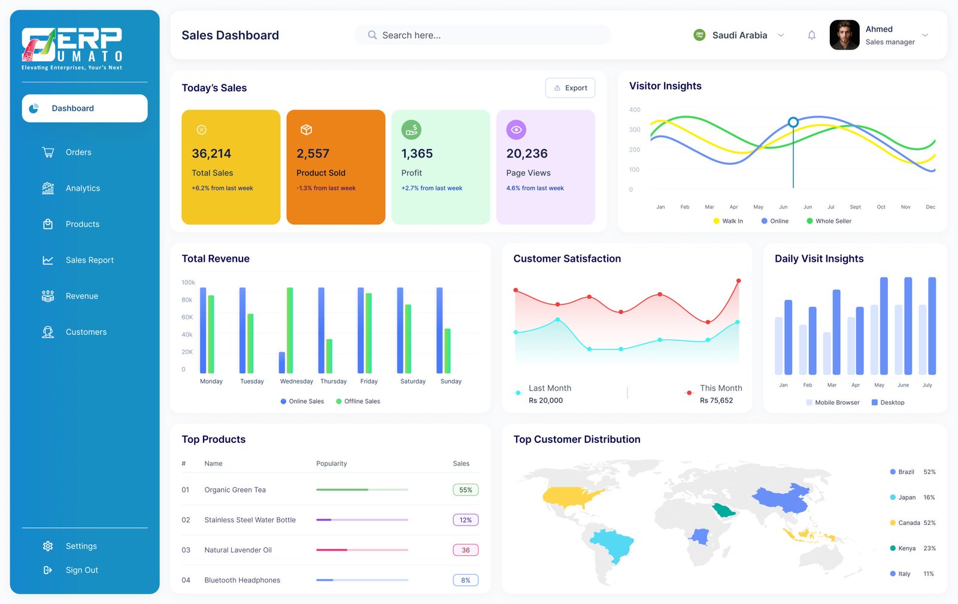This screenshot has width=958, height=604.
Task: Click the Page Views eye icon
Action: [x=516, y=129]
